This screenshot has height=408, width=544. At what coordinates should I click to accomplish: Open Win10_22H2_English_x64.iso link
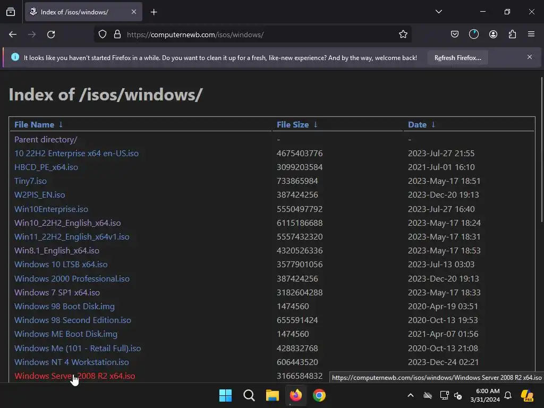click(67, 223)
